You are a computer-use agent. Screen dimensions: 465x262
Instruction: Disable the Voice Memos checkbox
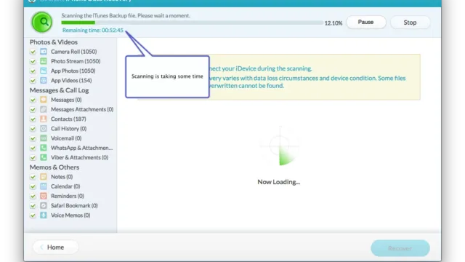[x=33, y=215]
